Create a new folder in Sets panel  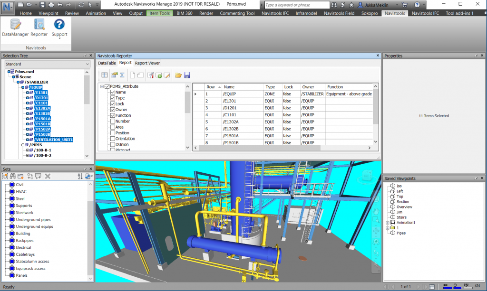(20, 176)
